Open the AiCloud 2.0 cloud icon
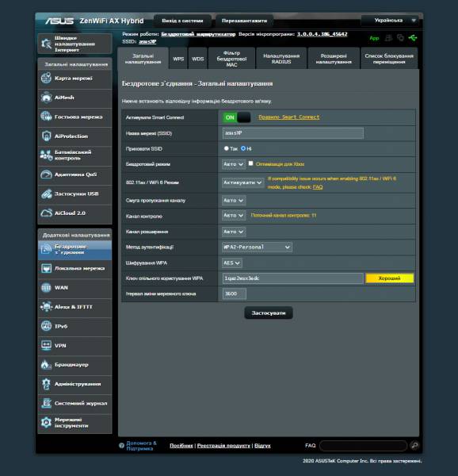Viewport: 458px width, 476px height. point(46,213)
